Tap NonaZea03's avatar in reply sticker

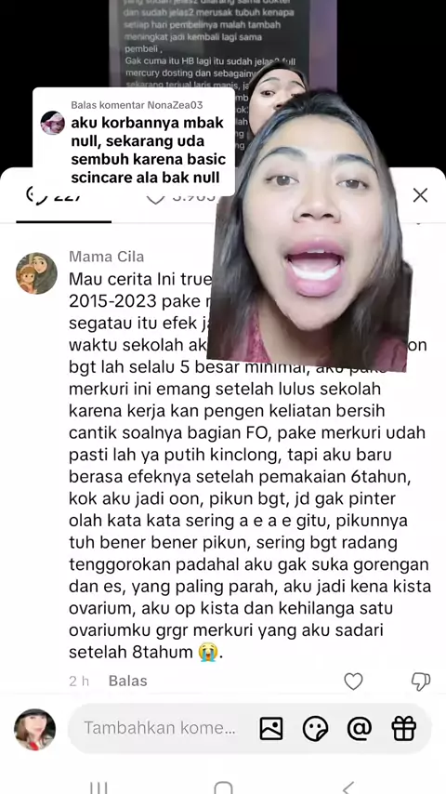click(53, 122)
